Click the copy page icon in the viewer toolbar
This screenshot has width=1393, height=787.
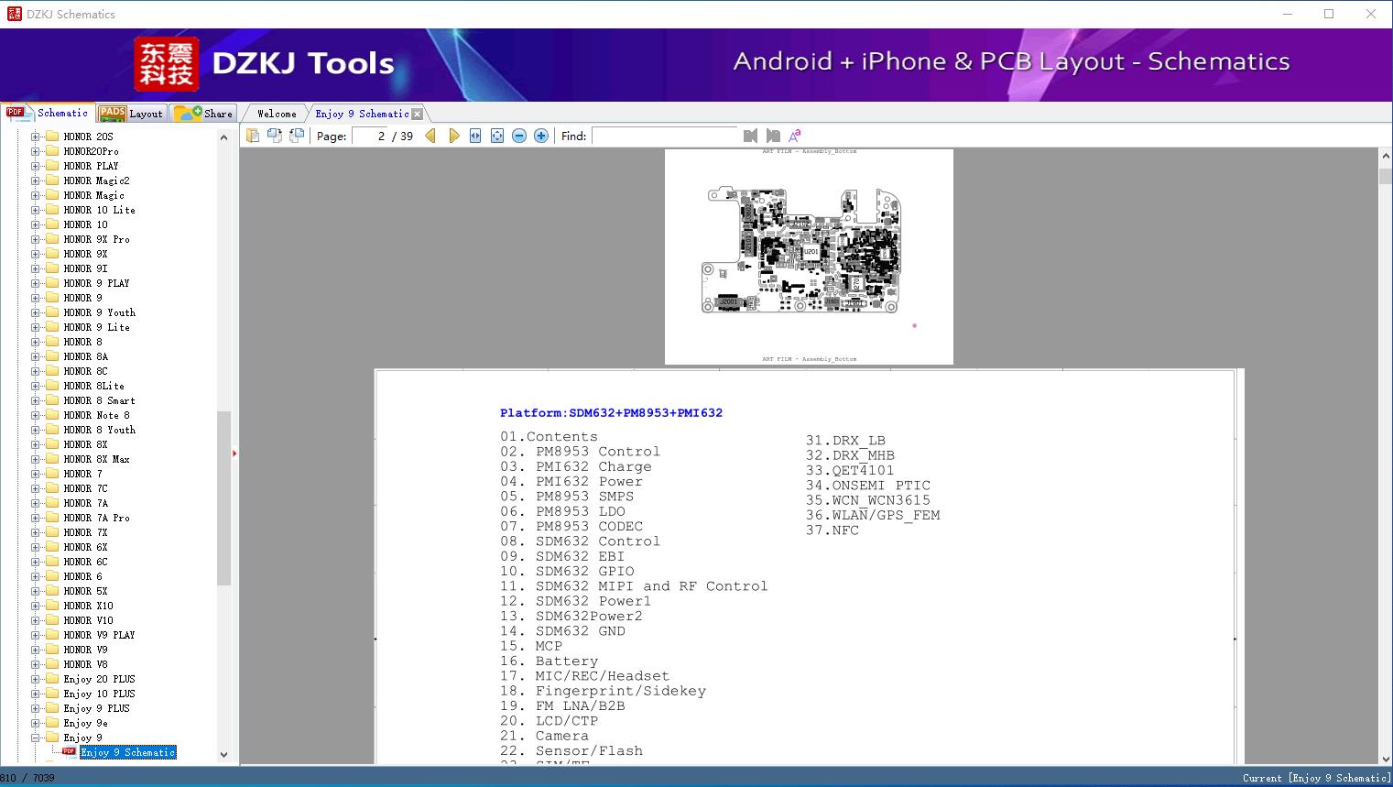tap(253, 136)
